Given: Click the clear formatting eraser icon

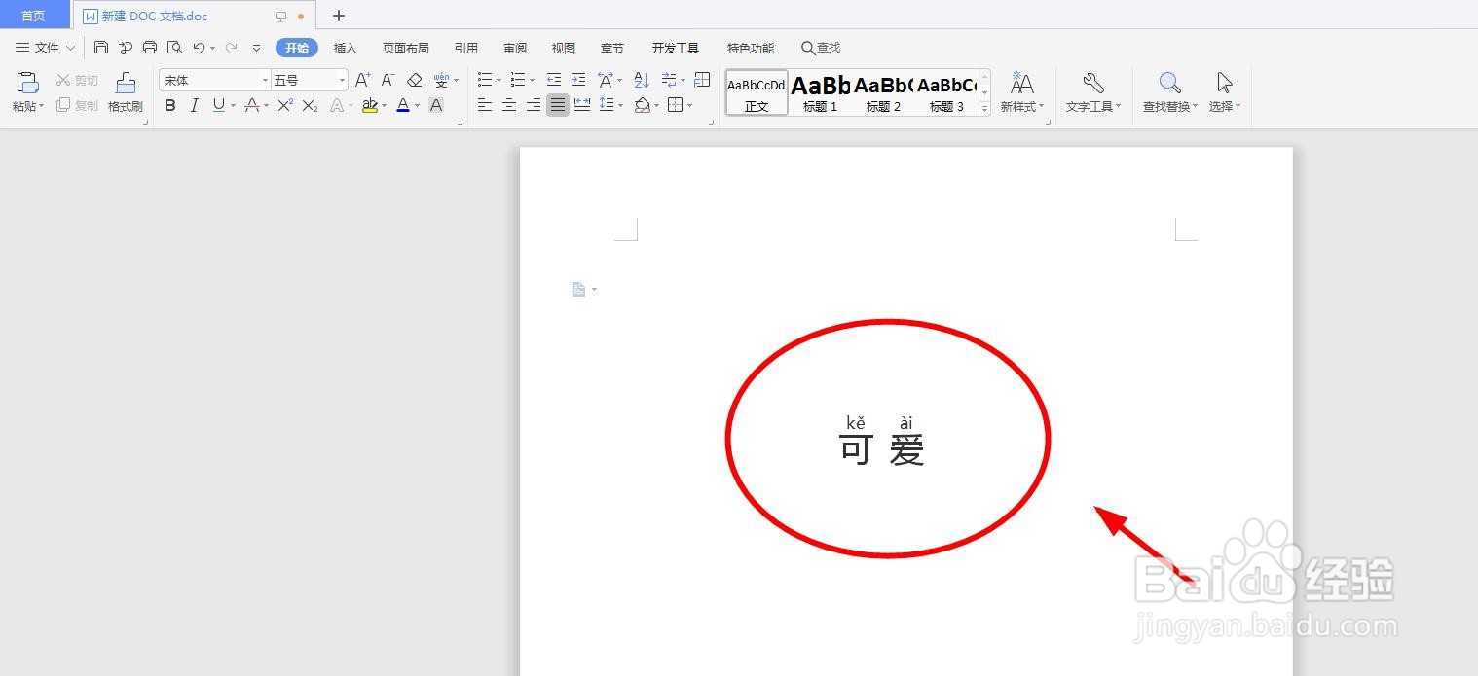Looking at the screenshot, I should pyautogui.click(x=414, y=79).
